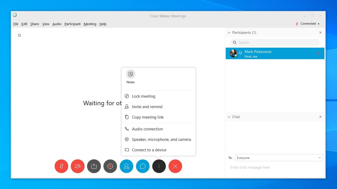Screen dimensions: 337x189
Task: Open the Notes icon in popup
Action: click(x=131, y=74)
